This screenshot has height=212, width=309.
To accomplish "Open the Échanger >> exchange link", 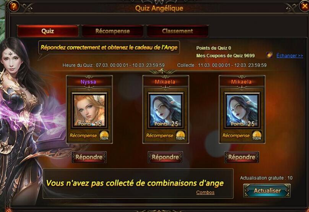I will pos(289,55).
